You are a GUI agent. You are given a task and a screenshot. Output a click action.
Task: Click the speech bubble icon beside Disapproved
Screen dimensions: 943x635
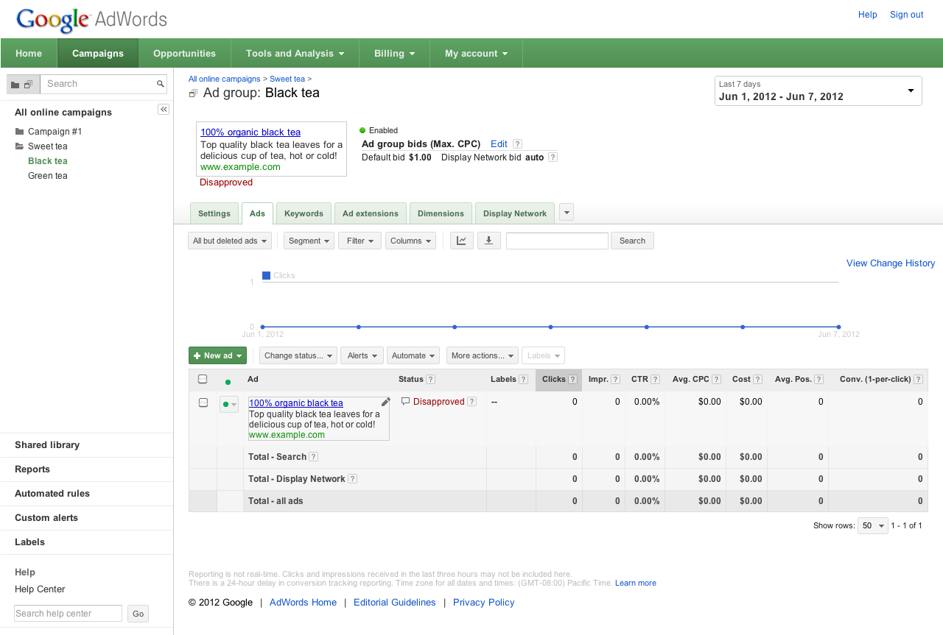pyautogui.click(x=405, y=402)
